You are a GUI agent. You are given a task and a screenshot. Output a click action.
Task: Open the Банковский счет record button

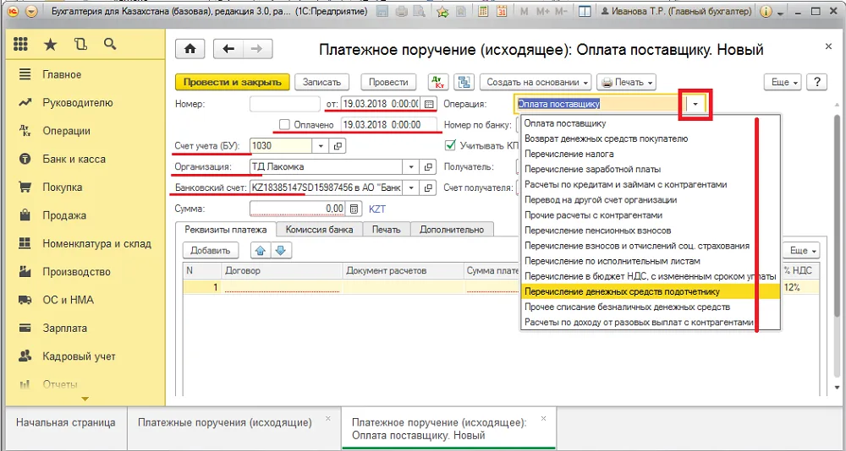(x=429, y=187)
